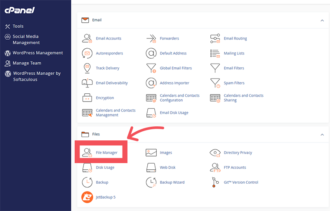Open the Images link
Screen dimensions: 330x211
click(166, 153)
